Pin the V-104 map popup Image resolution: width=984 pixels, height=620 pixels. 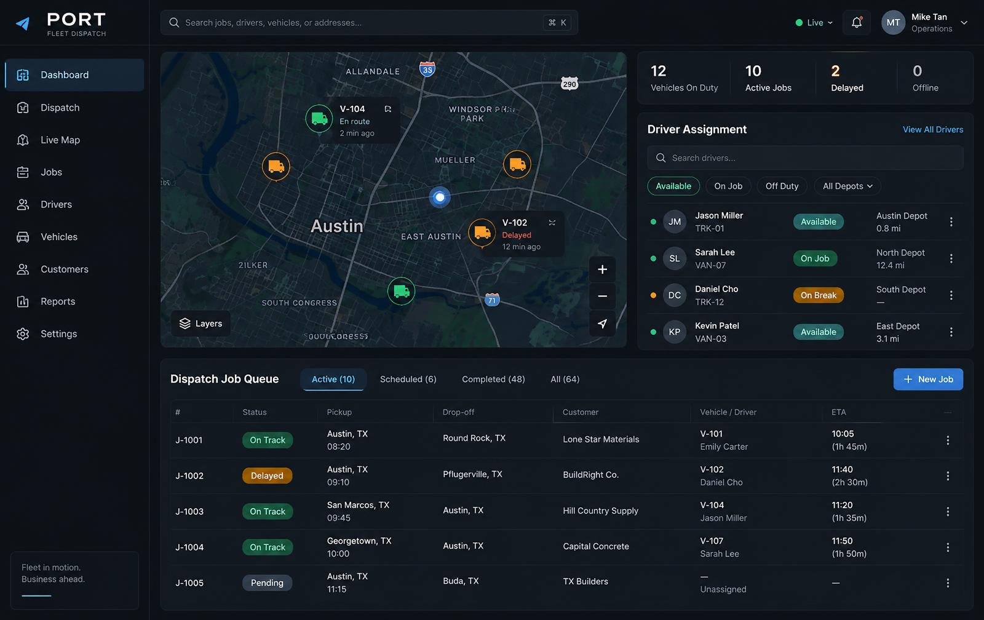(x=388, y=109)
